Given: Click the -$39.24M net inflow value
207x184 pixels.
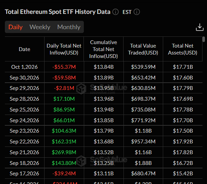Looking at the screenshot, I should [64, 174].
